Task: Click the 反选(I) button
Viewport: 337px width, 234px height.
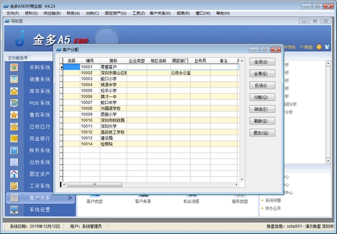Action: pos(262,85)
